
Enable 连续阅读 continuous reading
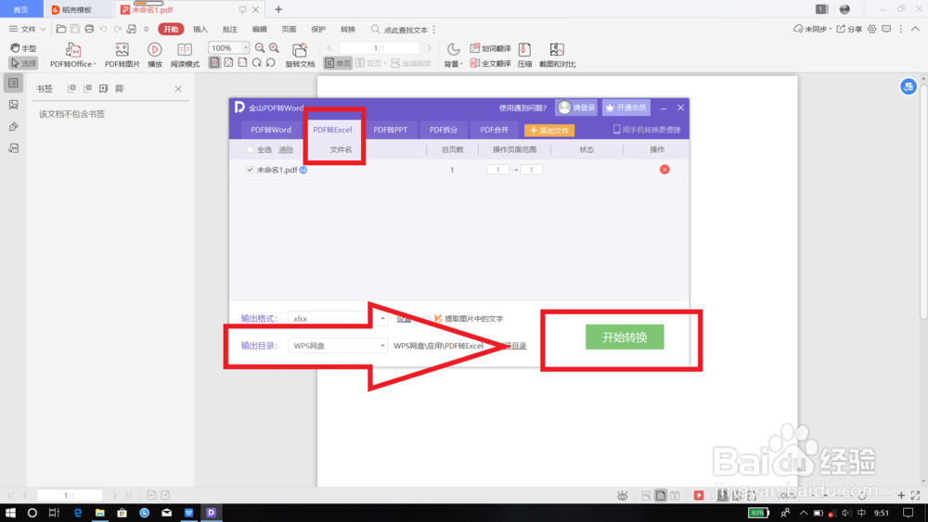pyautogui.click(x=411, y=63)
